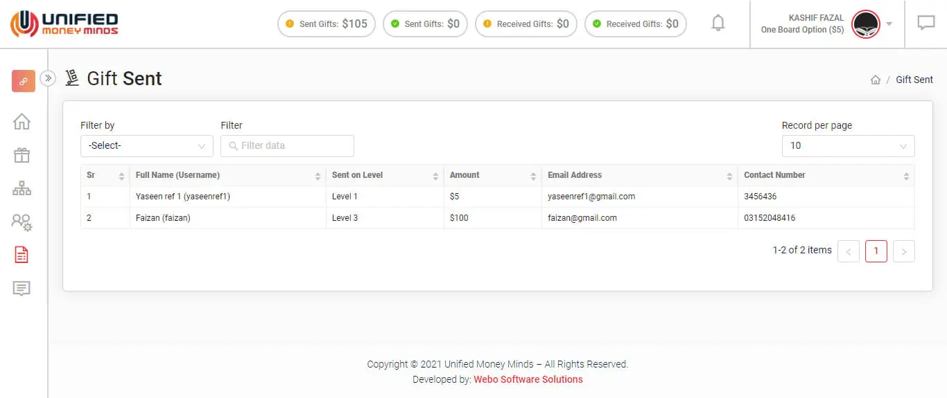Open the Record per page dropdown
This screenshot has width=947, height=398.
848,146
